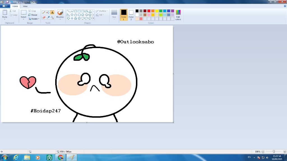Open the shape Outline dropdown
The height and width of the screenshot is (161, 287).
click(102, 11)
